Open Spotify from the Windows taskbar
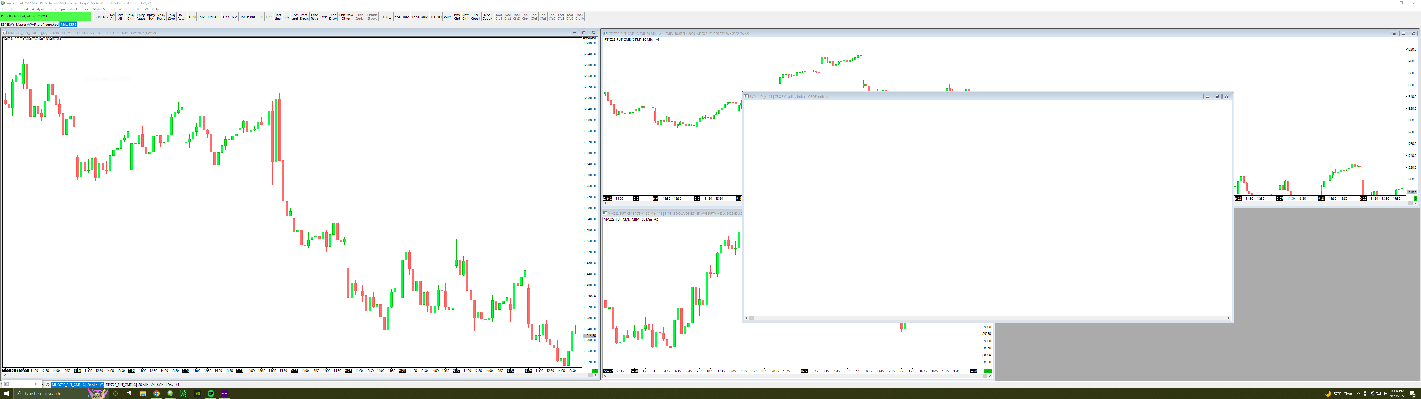This screenshot has width=1421, height=399. 211,393
